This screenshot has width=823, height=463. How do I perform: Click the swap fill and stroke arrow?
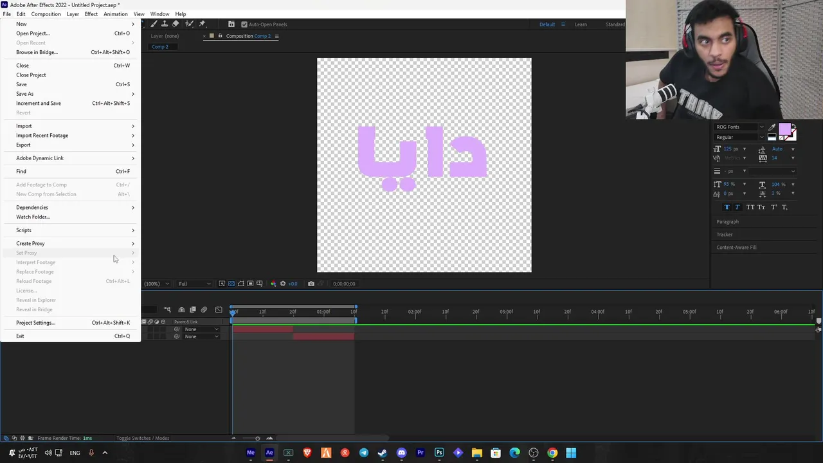point(794,125)
